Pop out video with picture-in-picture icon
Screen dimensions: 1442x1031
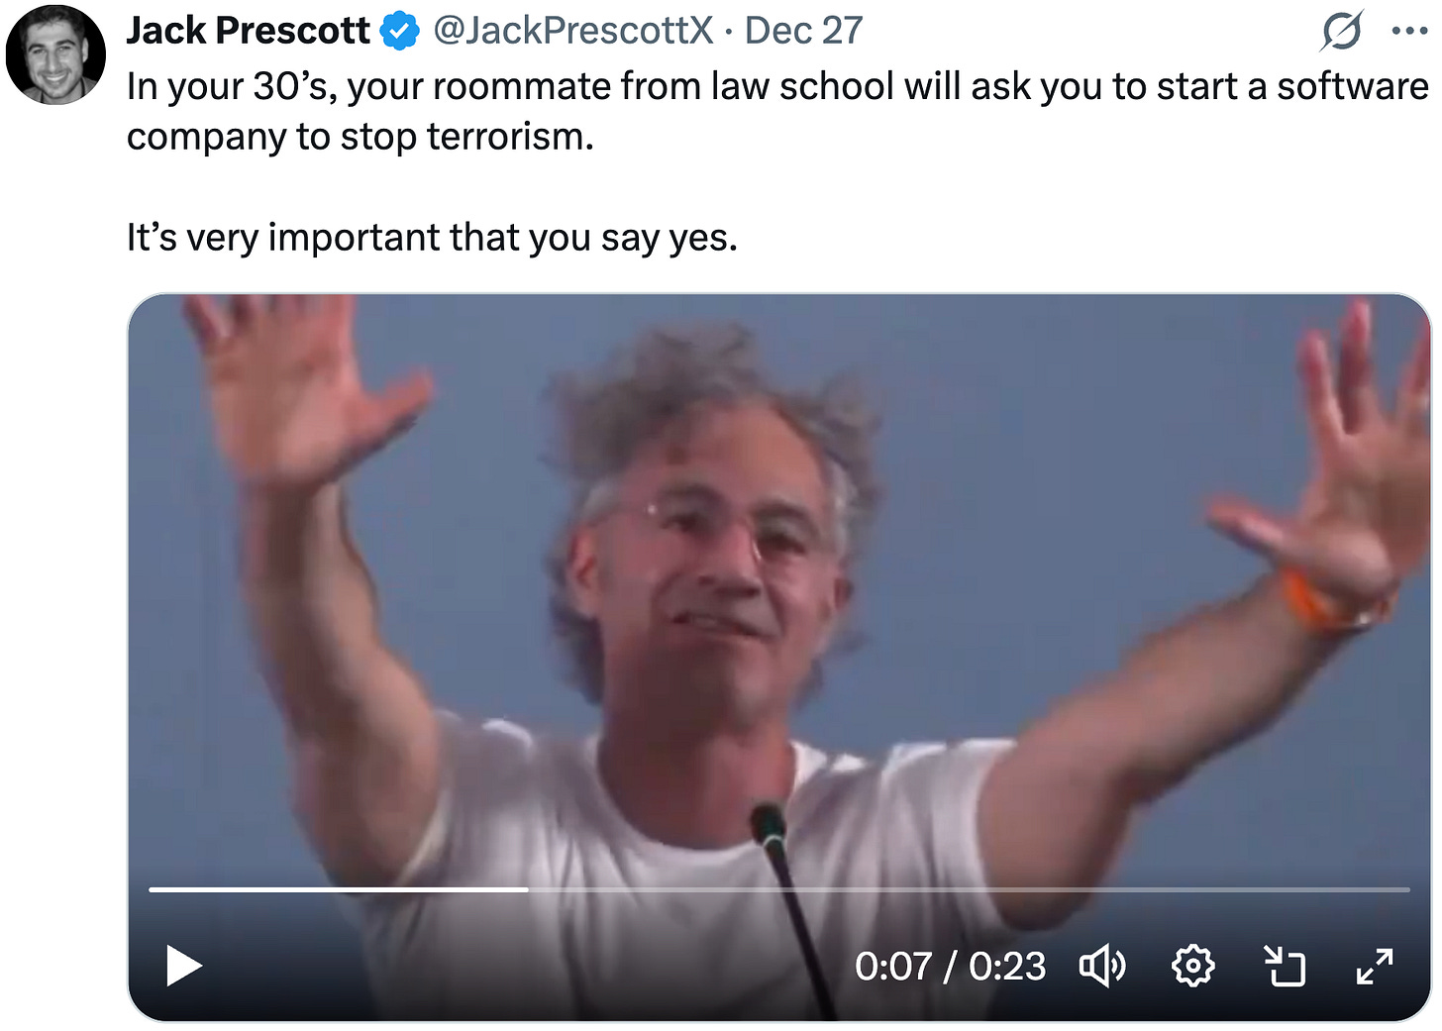1285,966
